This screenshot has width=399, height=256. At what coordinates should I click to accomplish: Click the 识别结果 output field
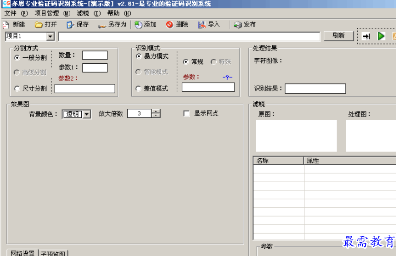tap(315, 89)
